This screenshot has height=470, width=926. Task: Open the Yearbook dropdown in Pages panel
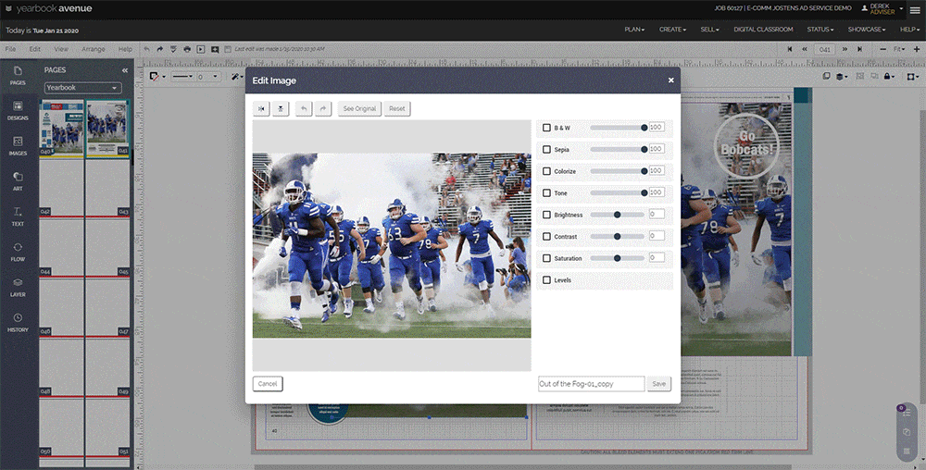point(82,88)
